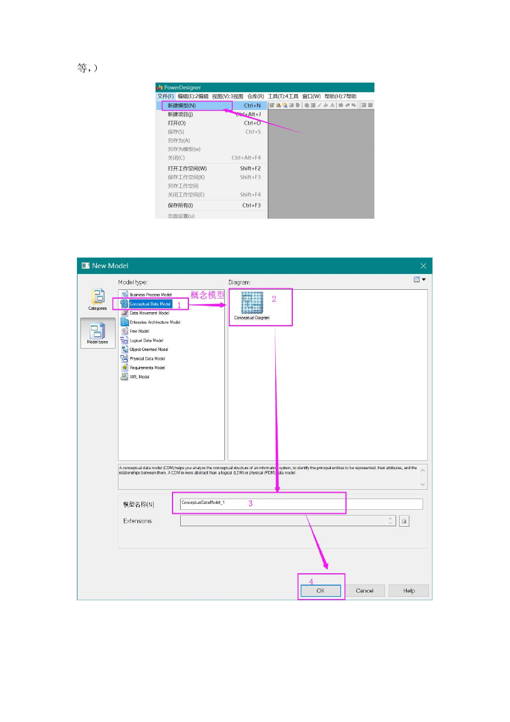Image resolution: width=510 pixels, height=722 pixels.
Task: Select Business Process Model type
Action: [146, 295]
